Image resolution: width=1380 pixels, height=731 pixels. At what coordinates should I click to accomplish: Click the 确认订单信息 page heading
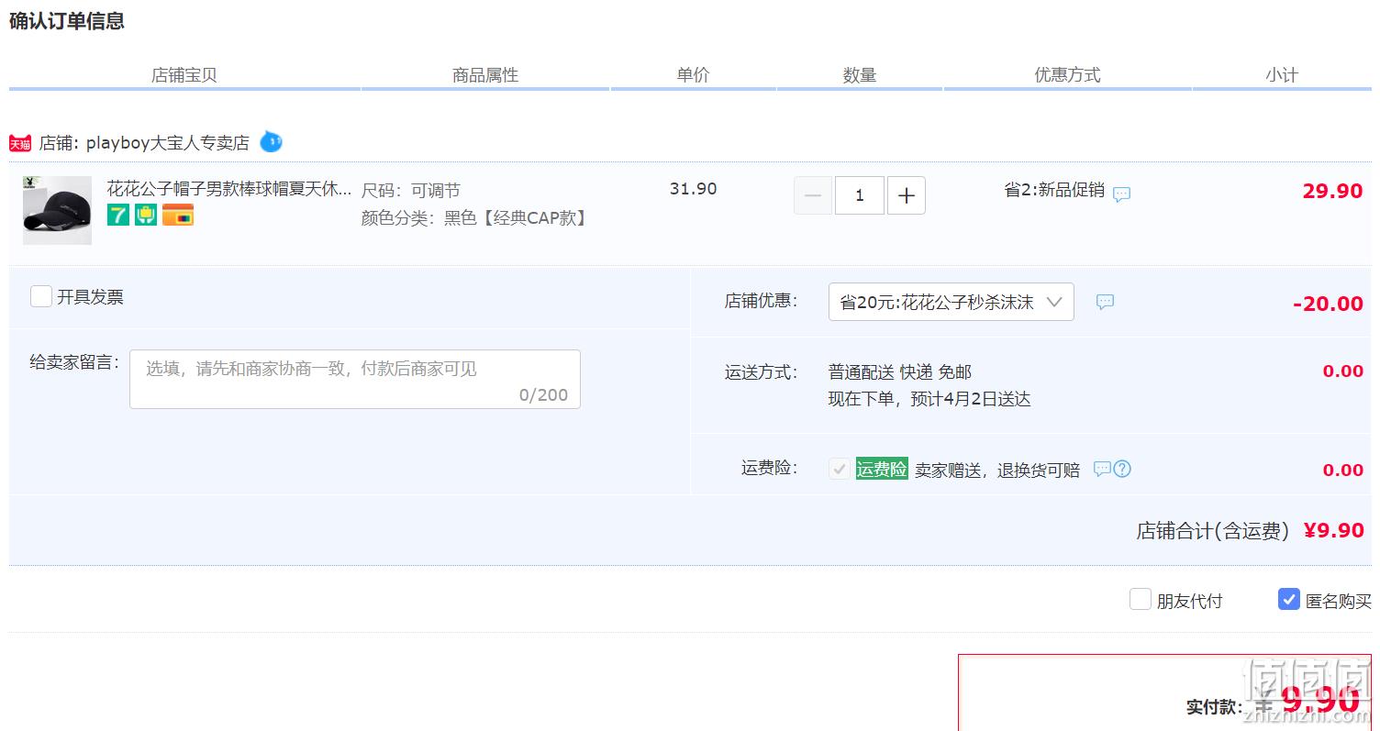[x=67, y=20]
